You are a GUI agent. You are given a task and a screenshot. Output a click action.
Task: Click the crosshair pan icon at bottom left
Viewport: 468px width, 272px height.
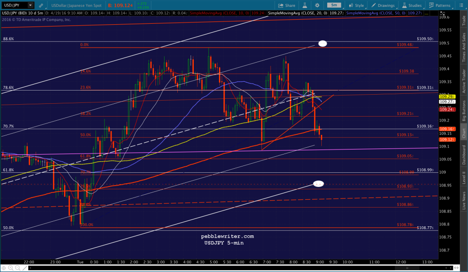click(4, 268)
